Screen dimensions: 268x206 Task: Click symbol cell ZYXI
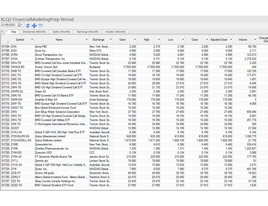point(22,169)
